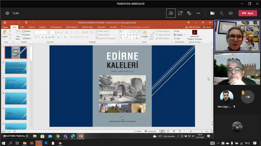Open the Acrobat ribbon tab
The width and height of the screenshot is (261, 146).
point(113,27)
